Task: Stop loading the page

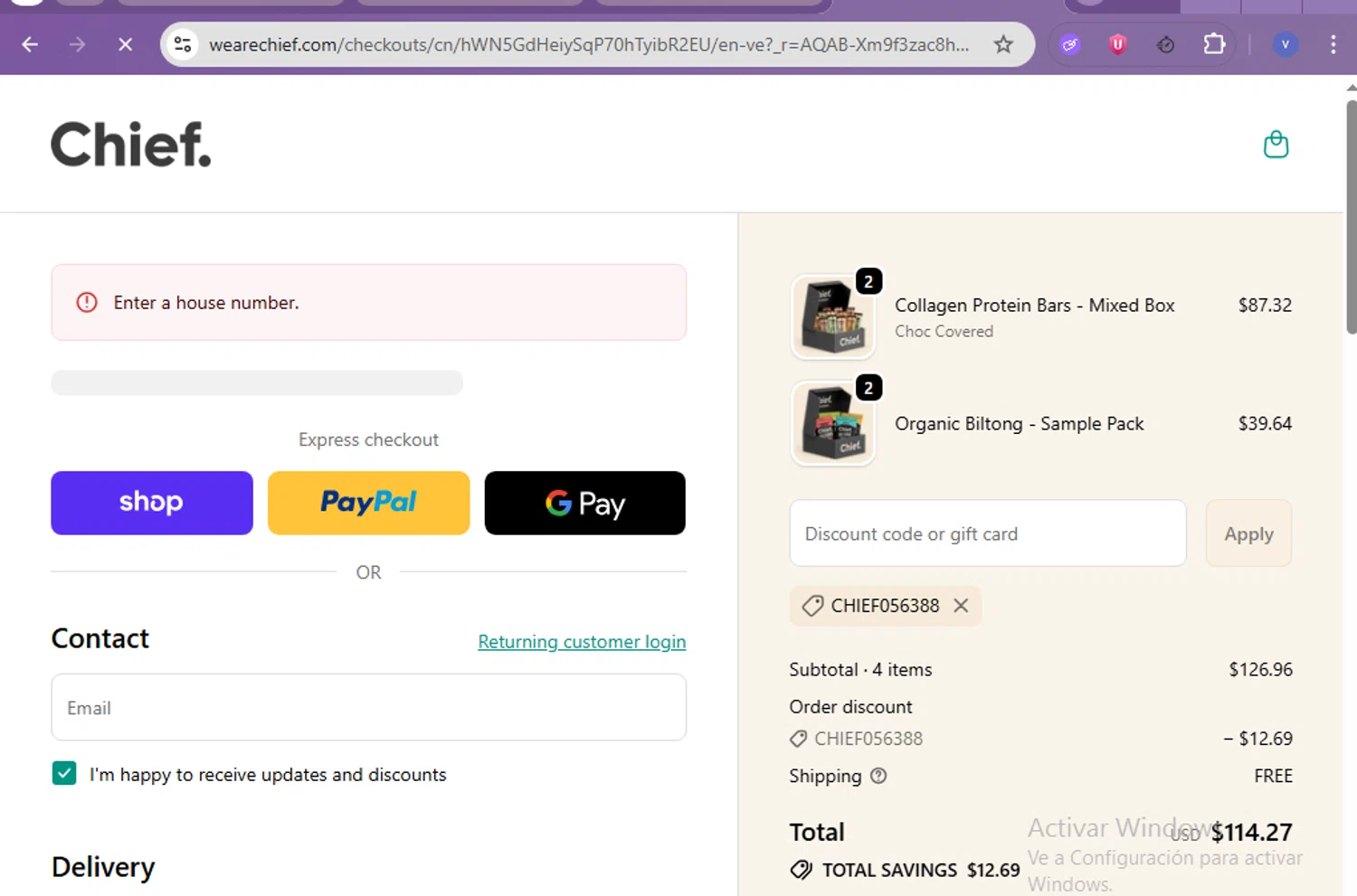Action: click(126, 44)
